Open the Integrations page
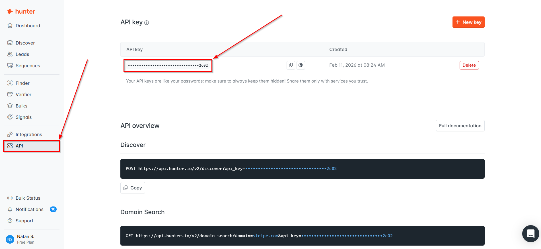The image size is (541, 249). (29, 134)
